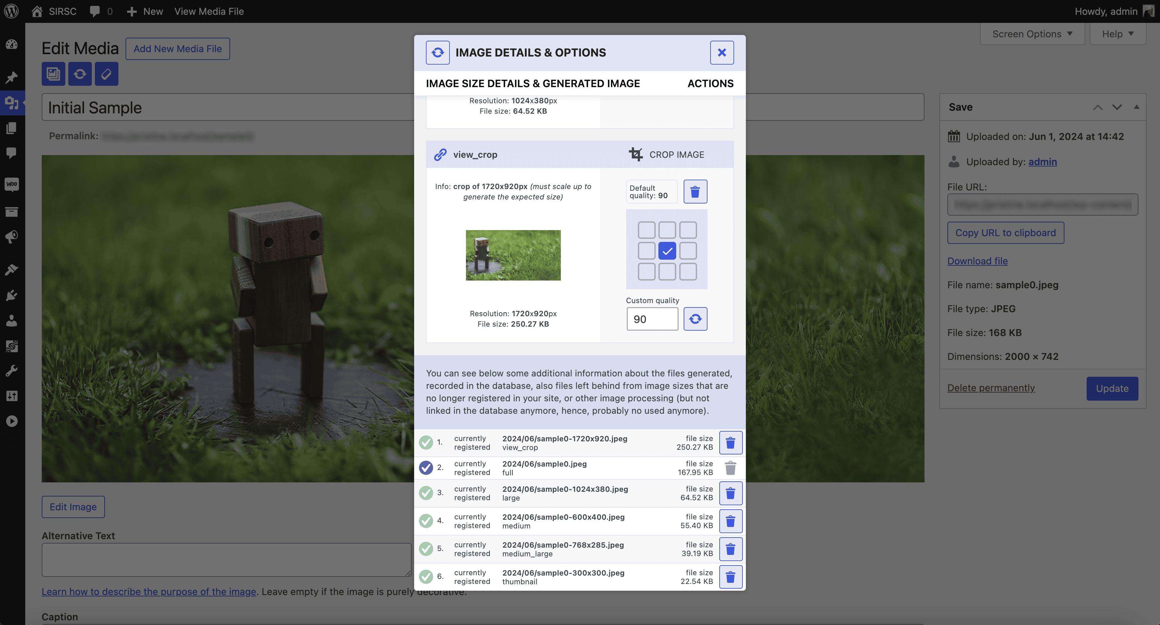Open the Posts pin sidebar icon
The width and height of the screenshot is (1160, 625).
[12, 77]
